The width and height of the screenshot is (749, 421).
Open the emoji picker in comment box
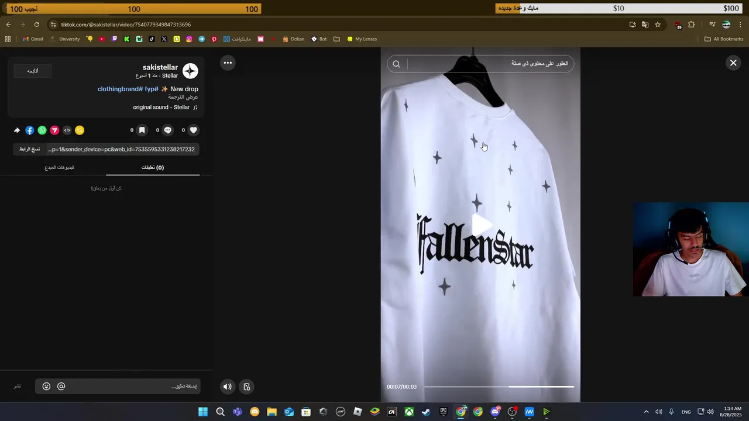[x=46, y=387]
